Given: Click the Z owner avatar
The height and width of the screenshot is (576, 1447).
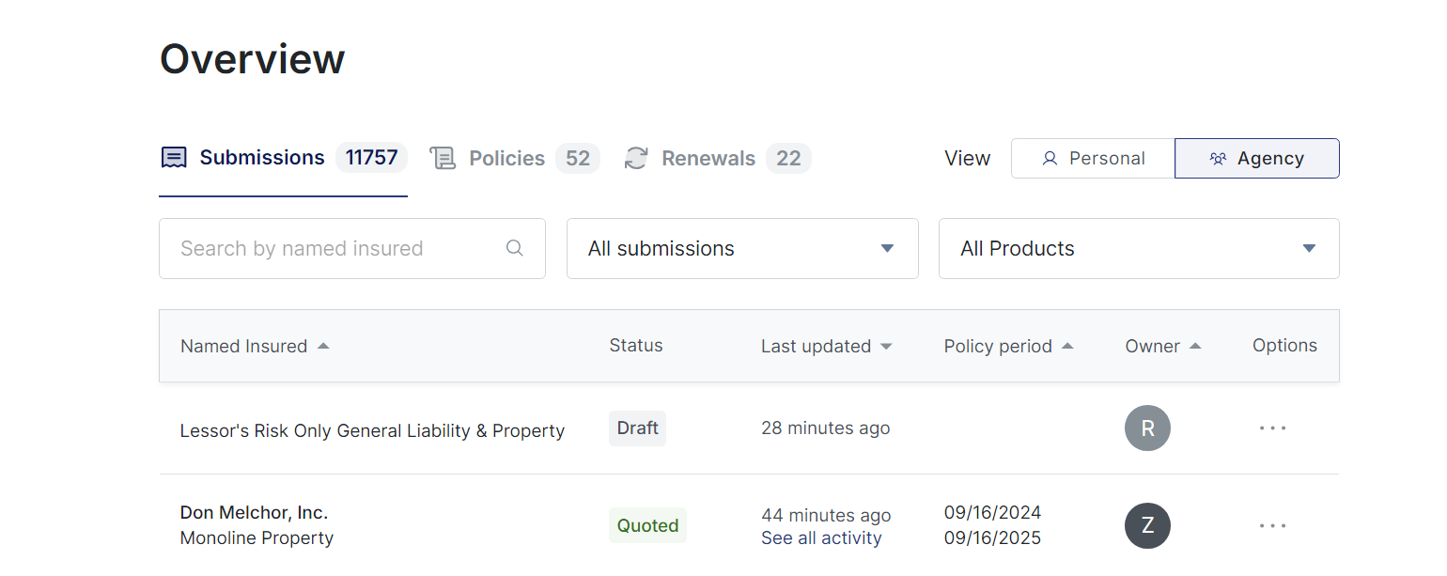Looking at the screenshot, I should (1147, 526).
